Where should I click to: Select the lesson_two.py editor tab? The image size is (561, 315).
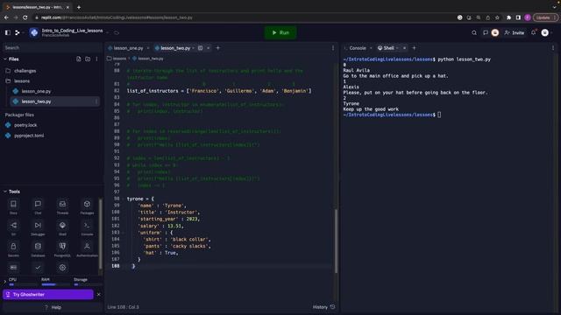click(x=175, y=48)
